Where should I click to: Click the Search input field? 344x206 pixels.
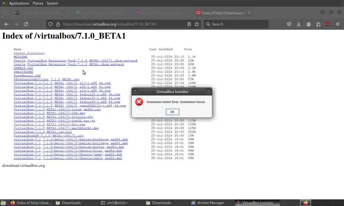coord(236,24)
